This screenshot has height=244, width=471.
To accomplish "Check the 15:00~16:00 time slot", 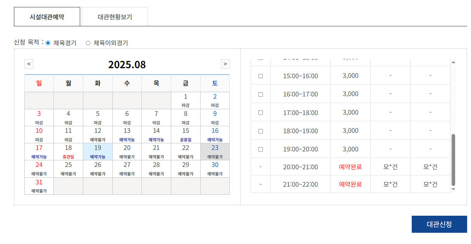I will pos(261,76).
